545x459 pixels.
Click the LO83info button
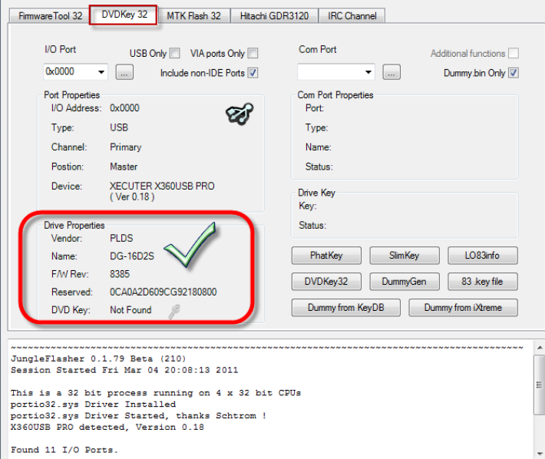tap(482, 256)
